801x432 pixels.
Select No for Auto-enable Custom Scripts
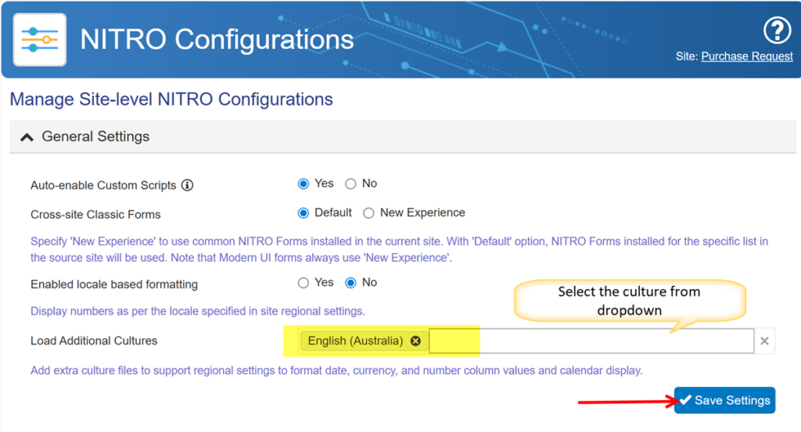pos(350,184)
